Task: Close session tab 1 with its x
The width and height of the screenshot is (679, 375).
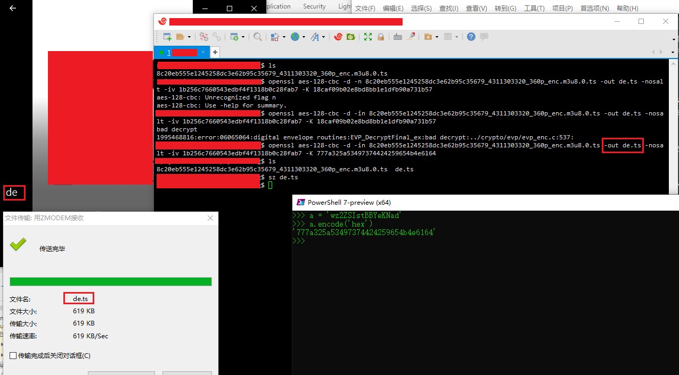Action: click(x=203, y=52)
